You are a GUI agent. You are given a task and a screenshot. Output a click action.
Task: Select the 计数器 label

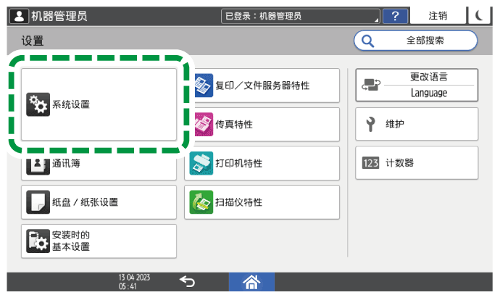[x=400, y=163]
